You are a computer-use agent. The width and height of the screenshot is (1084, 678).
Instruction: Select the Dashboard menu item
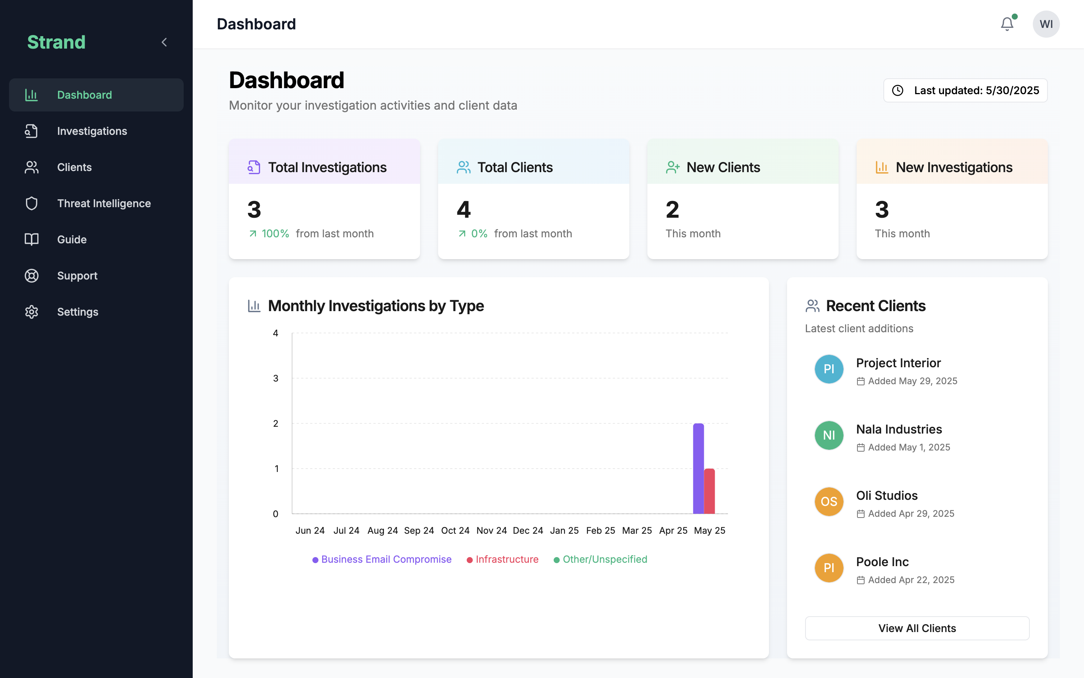[85, 95]
